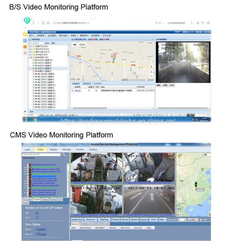Uncheck the selected vehicle 31 checkbox
The image size is (246, 246).
point(34,68)
